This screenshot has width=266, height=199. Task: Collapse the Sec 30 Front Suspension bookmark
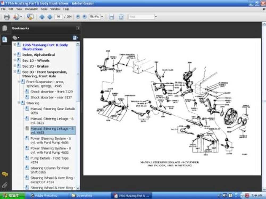click(x=15, y=72)
